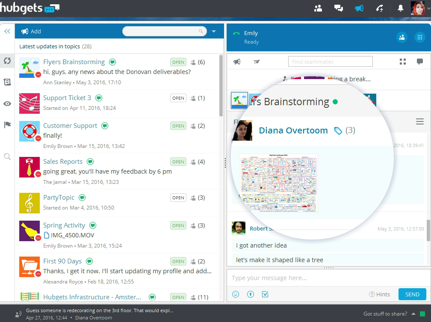431x322 pixels.
Task: Click chat bubble icon next to PartyTopic
Action: pos(82,198)
